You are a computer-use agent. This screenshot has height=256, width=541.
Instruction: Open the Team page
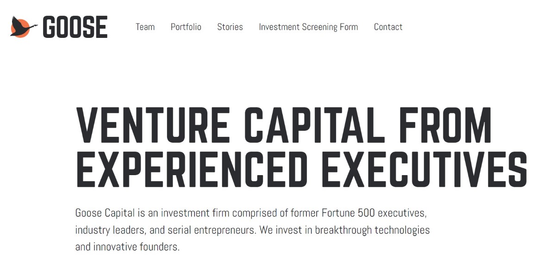pos(145,27)
